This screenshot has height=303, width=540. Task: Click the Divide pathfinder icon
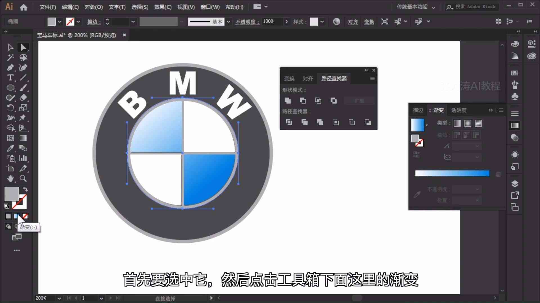pyautogui.click(x=289, y=122)
